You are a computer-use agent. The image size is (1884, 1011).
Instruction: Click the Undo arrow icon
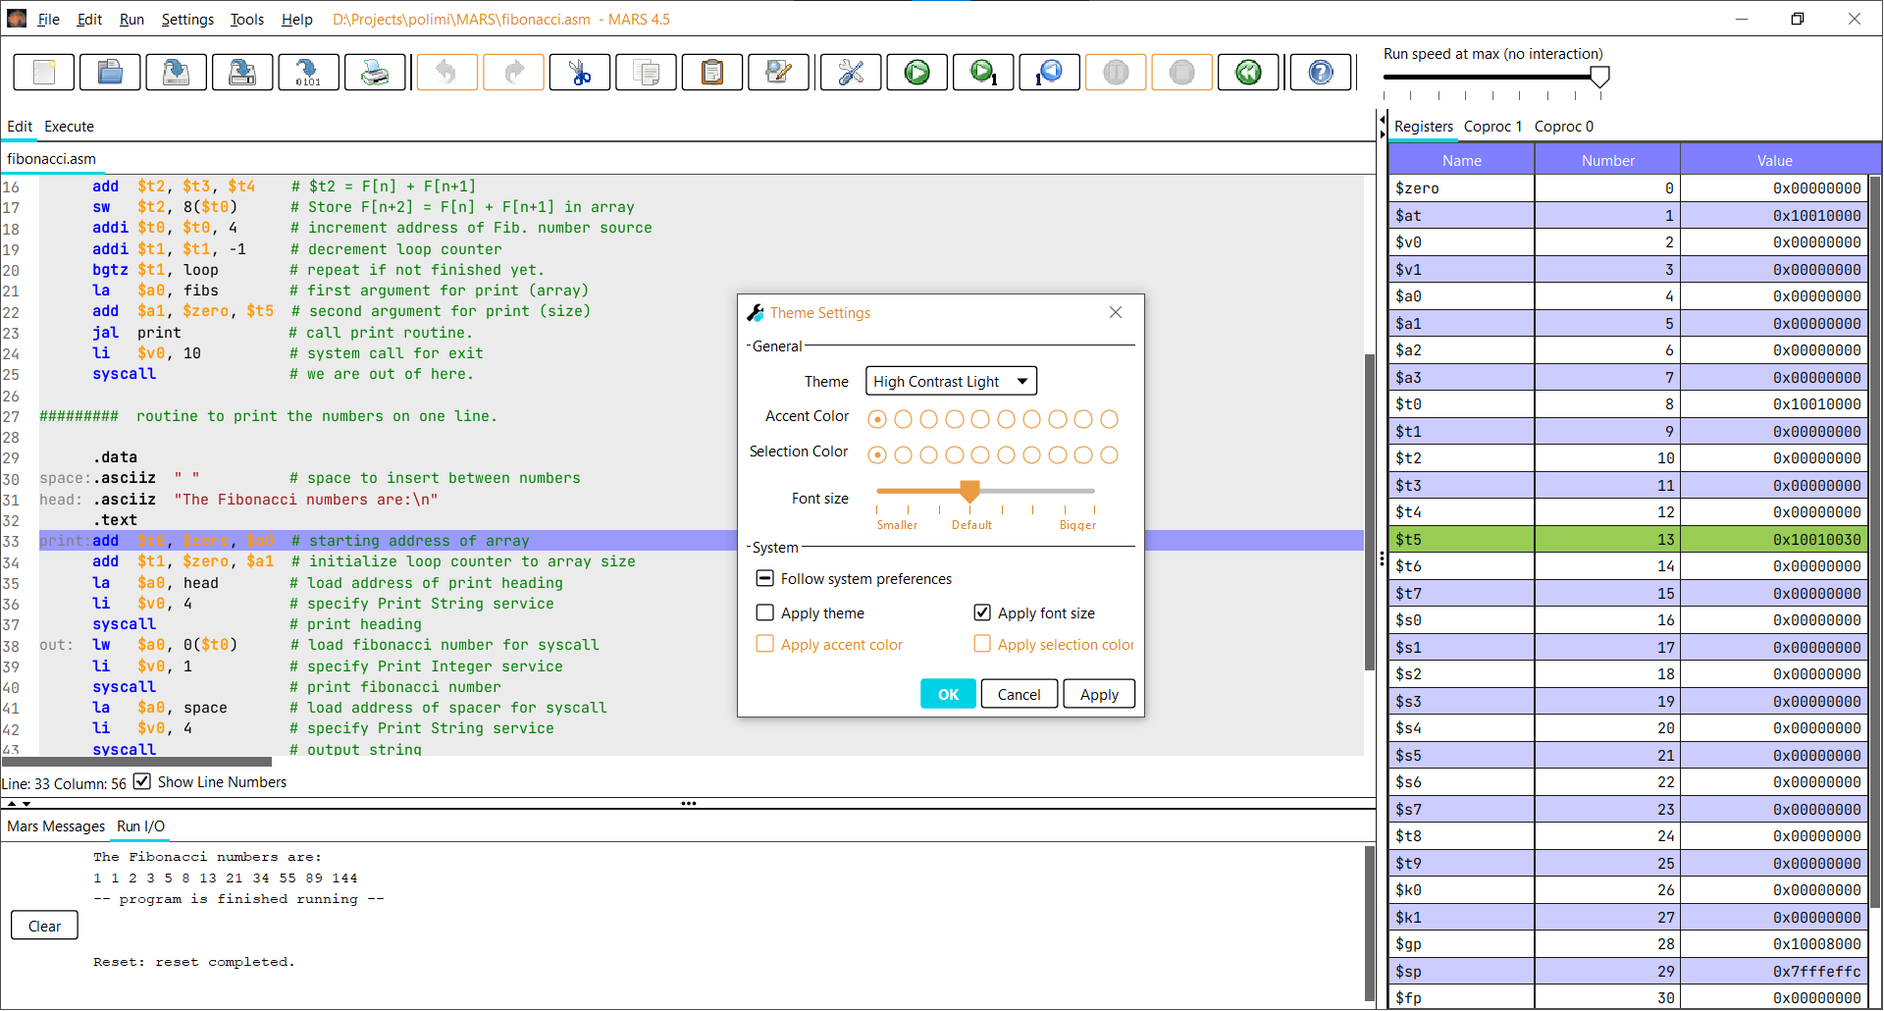click(x=447, y=72)
